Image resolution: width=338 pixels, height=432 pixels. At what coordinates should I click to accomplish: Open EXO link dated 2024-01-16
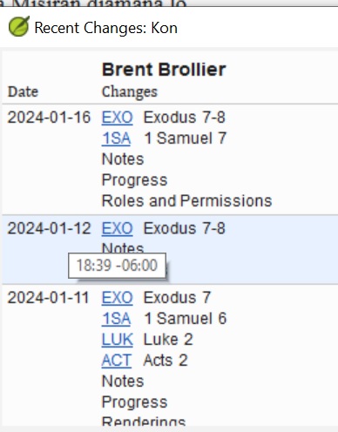[x=117, y=118]
